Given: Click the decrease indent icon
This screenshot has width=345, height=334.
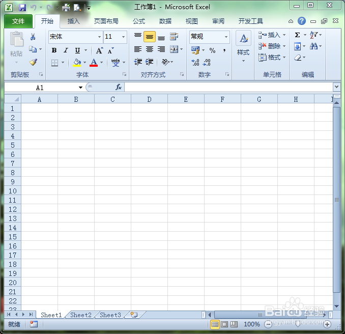Looking at the screenshot, I should pyautogui.click(x=138, y=62).
